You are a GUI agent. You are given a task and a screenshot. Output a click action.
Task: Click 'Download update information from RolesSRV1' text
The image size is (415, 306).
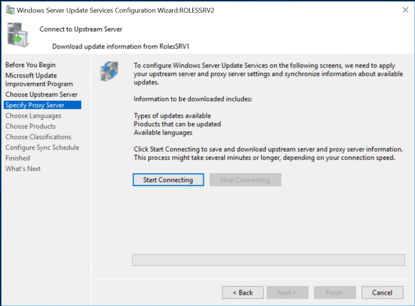pyautogui.click(x=121, y=46)
